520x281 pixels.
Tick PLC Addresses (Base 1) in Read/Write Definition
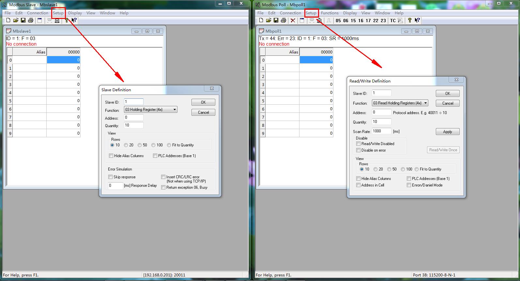409,179
